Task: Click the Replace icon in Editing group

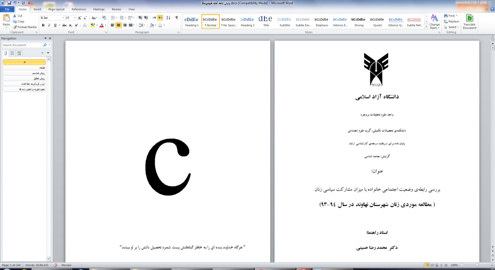Action: coord(451,21)
